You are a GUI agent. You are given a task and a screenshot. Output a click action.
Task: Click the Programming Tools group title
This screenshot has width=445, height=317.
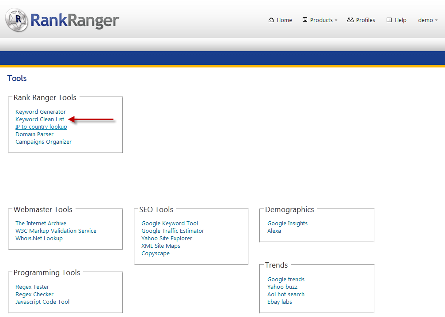pyautogui.click(x=47, y=273)
